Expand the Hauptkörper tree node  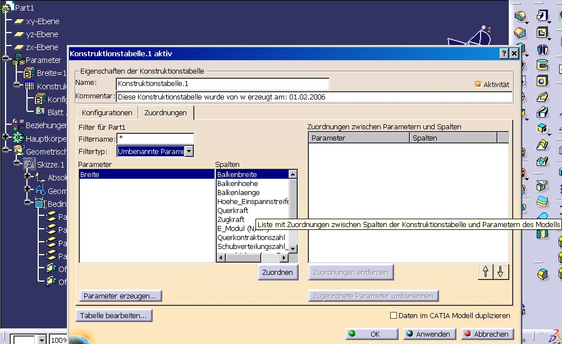pos(6,137)
